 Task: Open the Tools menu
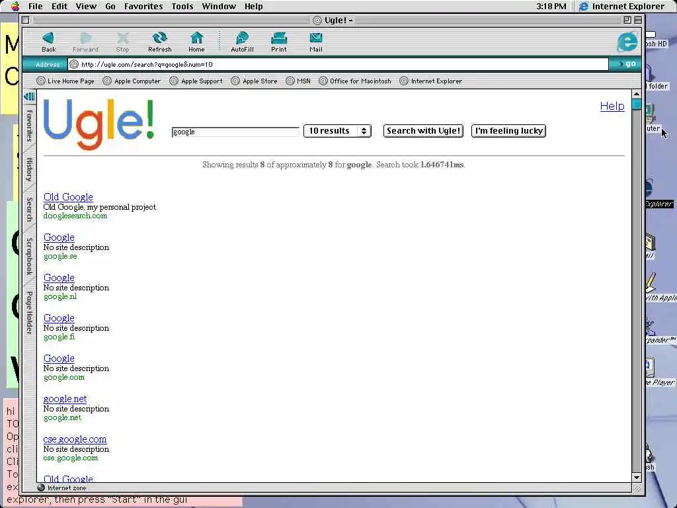tap(182, 6)
